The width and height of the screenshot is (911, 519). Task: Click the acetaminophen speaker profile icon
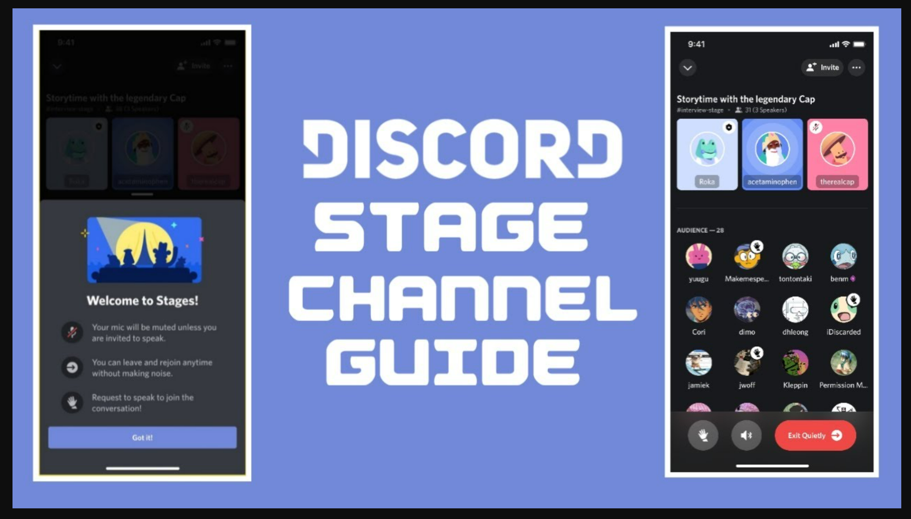click(771, 152)
